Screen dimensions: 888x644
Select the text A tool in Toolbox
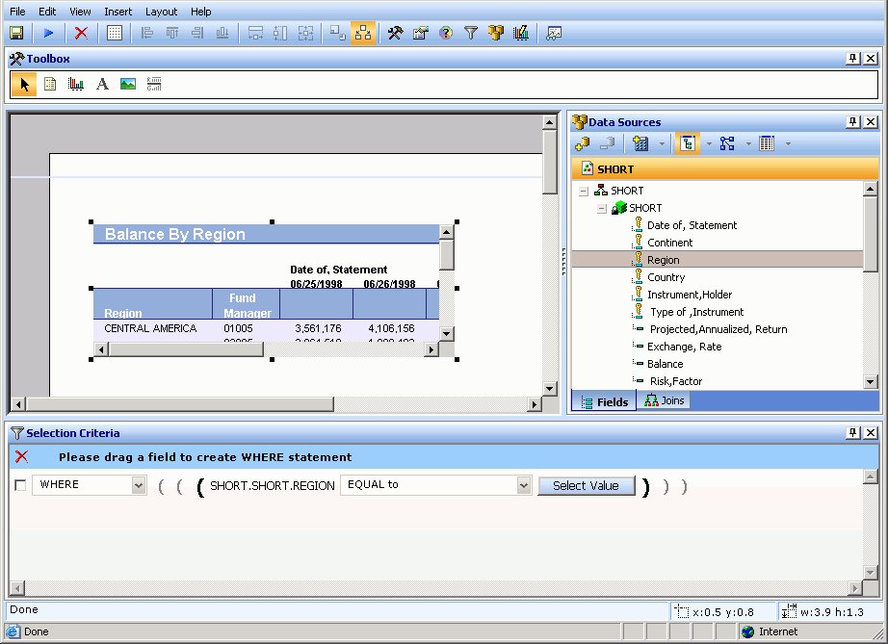(x=102, y=85)
